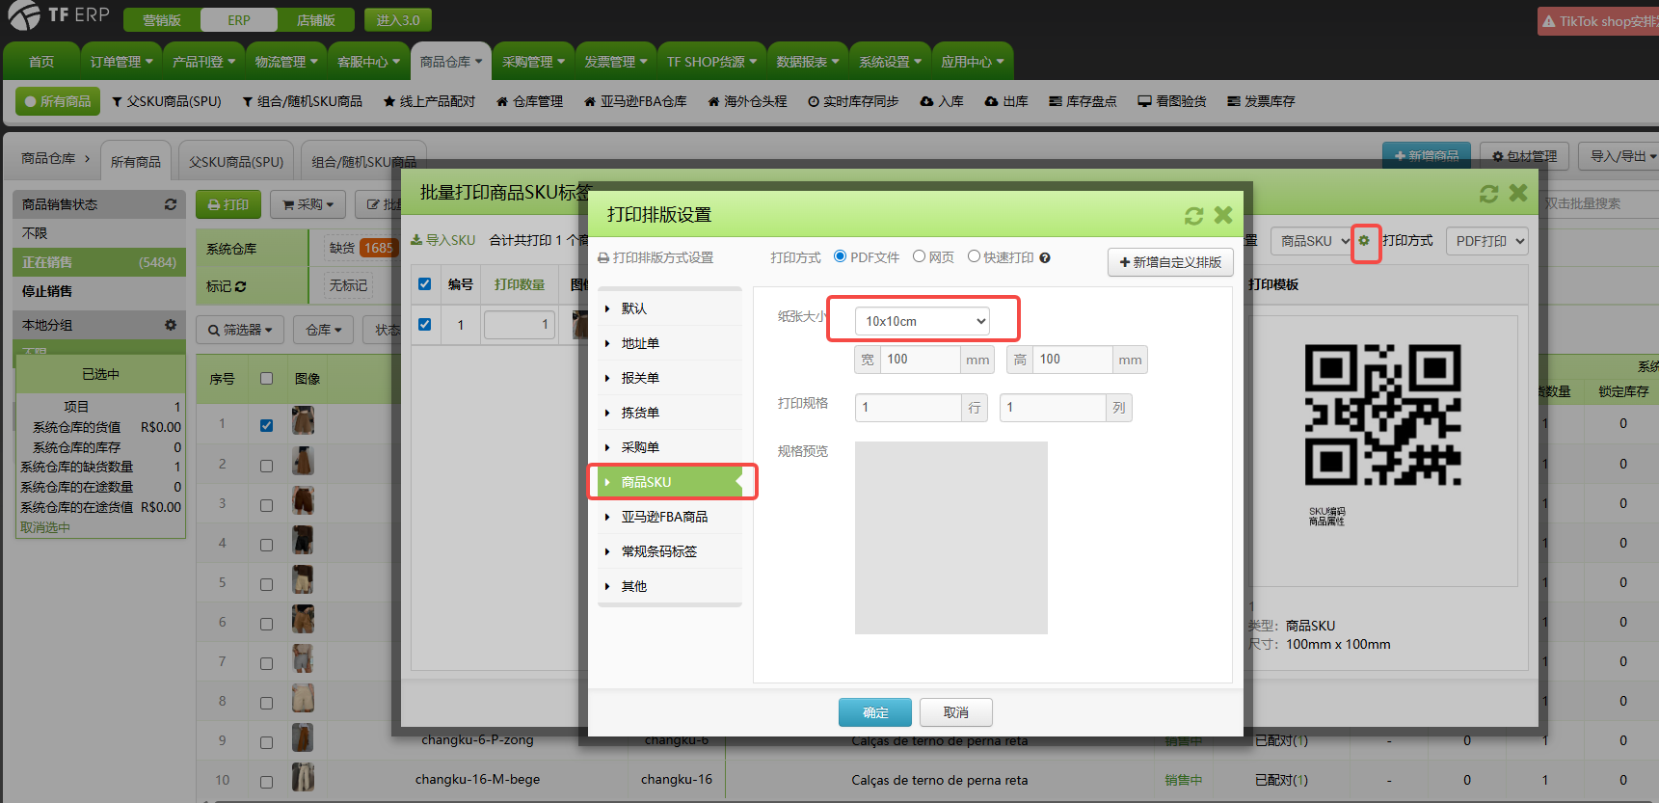Open 库存盘点 in the toolbar

[1083, 101]
